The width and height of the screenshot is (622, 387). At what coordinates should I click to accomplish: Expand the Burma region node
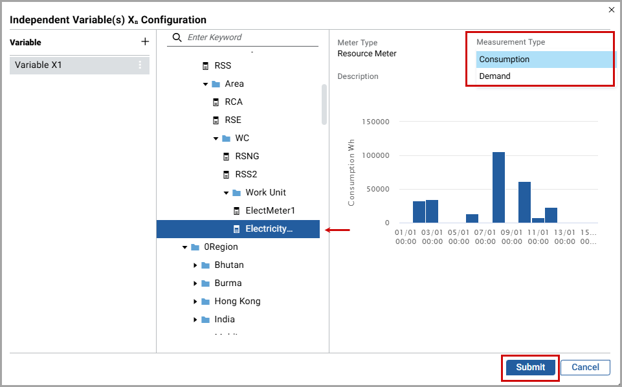click(195, 283)
